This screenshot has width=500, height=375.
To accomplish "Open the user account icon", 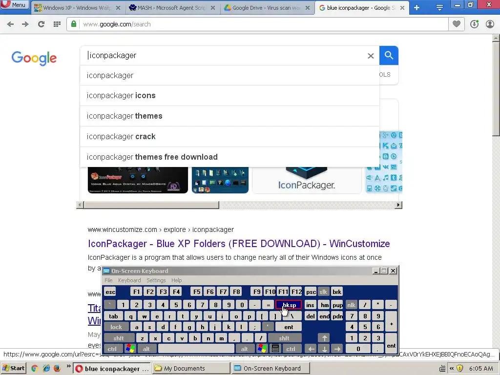I will [490, 24].
